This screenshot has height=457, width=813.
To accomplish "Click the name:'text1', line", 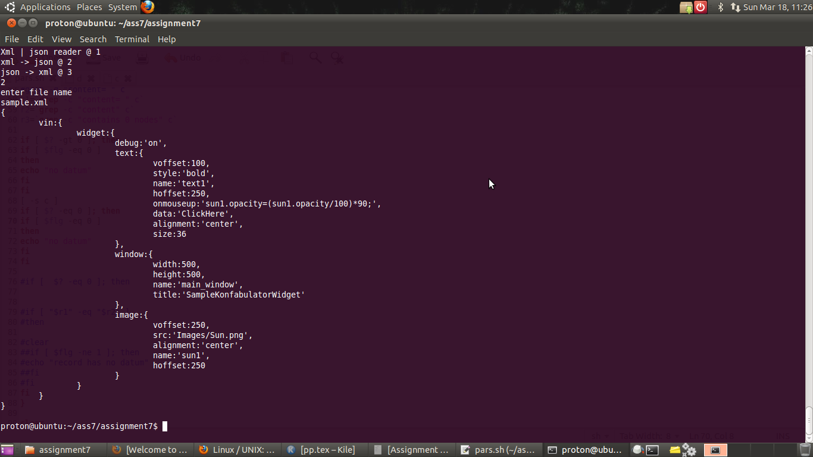I will (184, 183).
